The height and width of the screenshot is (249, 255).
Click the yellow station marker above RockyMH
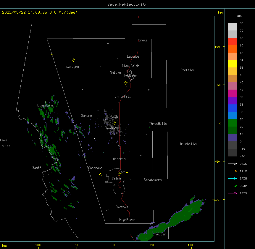(74, 60)
